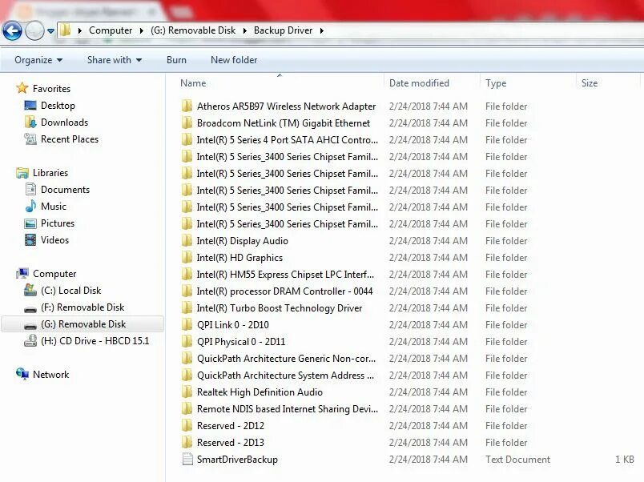
Task: Click the Computer icon in navigation pane
Action: coord(22,274)
